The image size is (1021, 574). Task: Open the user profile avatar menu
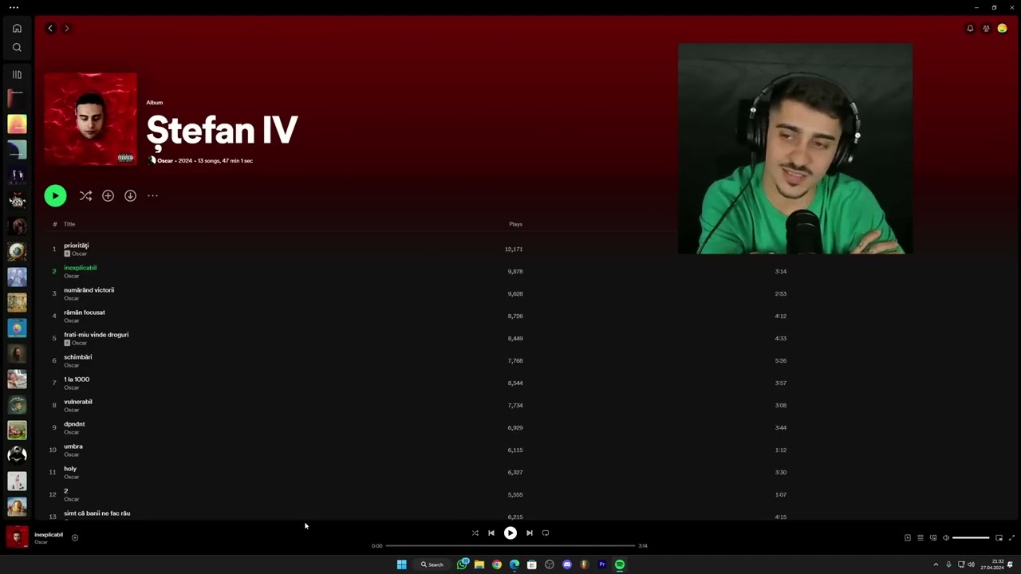pos(1003,29)
